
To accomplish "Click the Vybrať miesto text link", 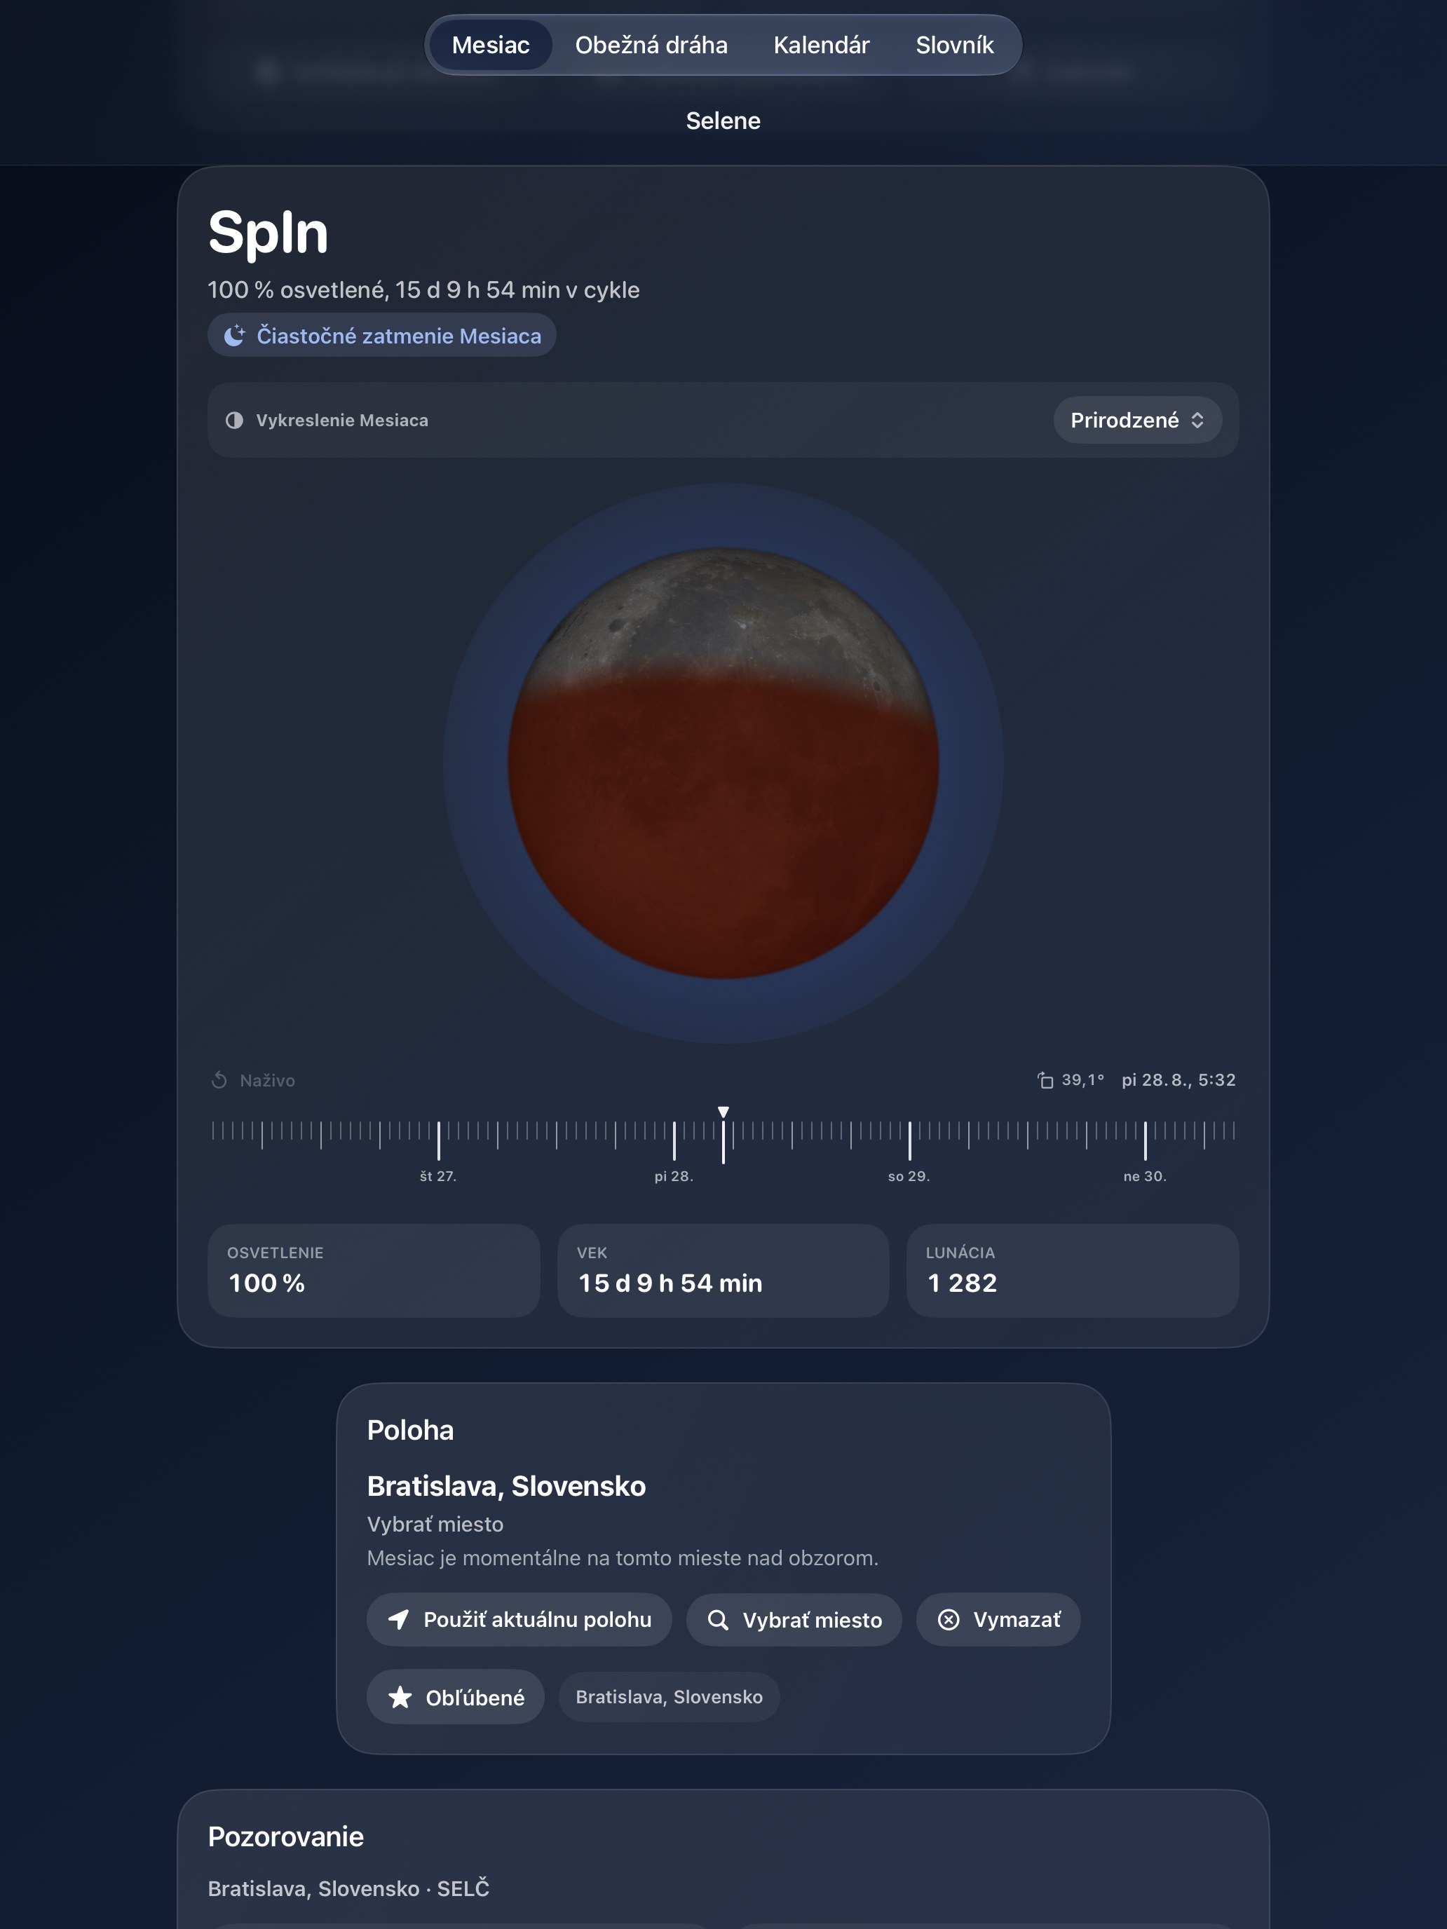I will coord(435,1525).
